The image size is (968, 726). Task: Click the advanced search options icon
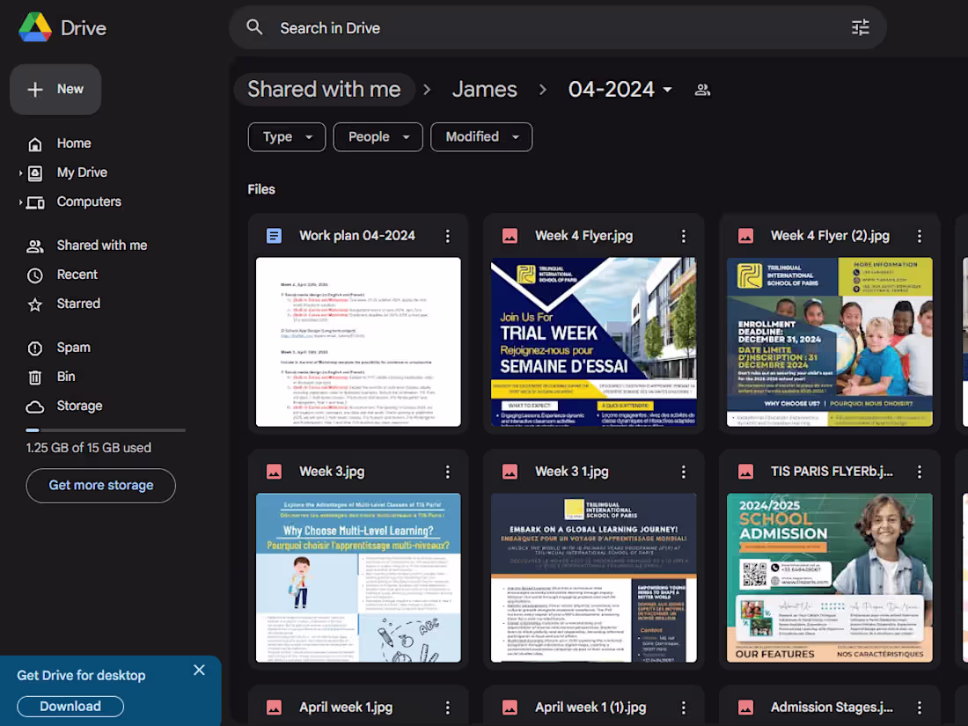click(860, 27)
